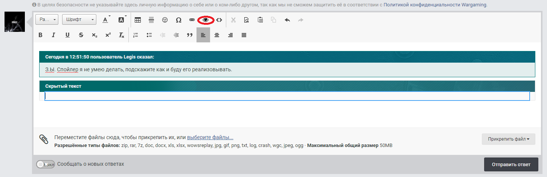Increase the indent
Screen dimensions: 547x177
[176, 35]
